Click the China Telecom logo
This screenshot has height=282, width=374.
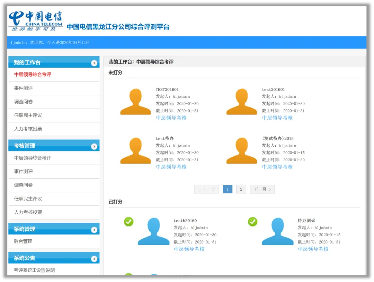tap(36, 21)
